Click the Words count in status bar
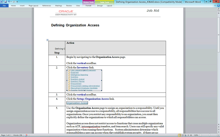 pos(18,135)
